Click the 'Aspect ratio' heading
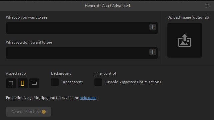The image size is (214, 120). 16,73
